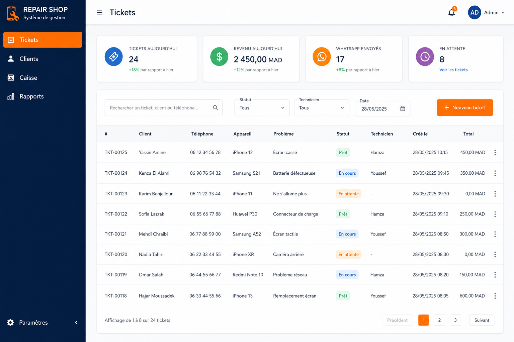This screenshot has width=514, height=342.
Task: Click the Date field showing 28/05/2025
Action: (x=382, y=109)
